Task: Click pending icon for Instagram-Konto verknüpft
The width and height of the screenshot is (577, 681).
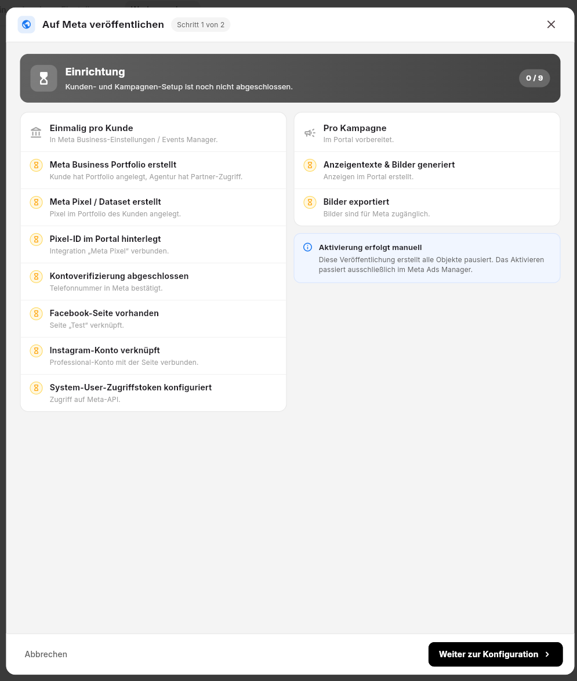Action: pyautogui.click(x=36, y=351)
